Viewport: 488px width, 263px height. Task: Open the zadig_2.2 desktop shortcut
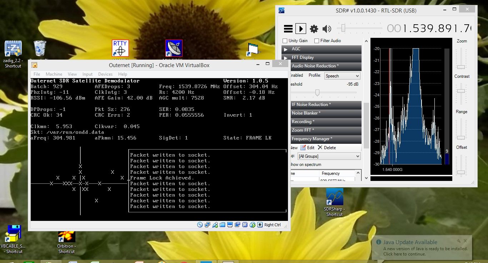coord(13,54)
